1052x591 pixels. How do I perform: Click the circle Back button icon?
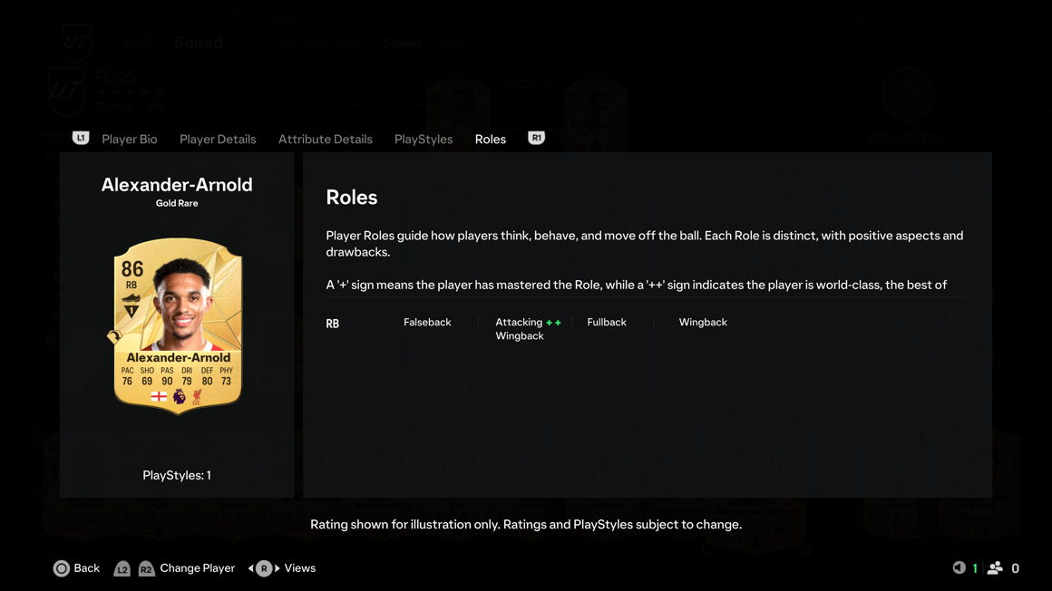tap(61, 568)
